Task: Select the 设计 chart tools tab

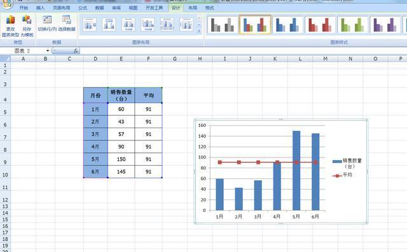Action: pyautogui.click(x=176, y=8)
